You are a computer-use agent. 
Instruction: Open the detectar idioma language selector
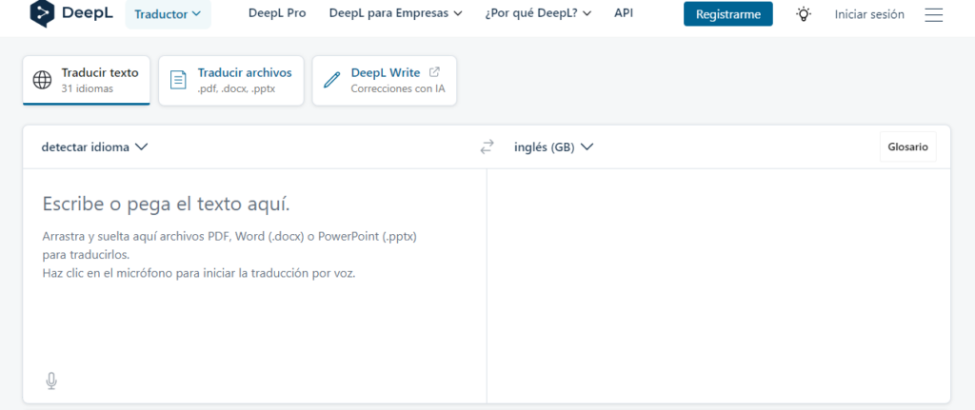coord(94,147)
